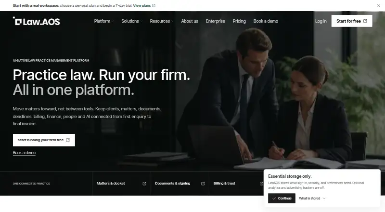Select Book a demo in navigation bar

(266, 21)
